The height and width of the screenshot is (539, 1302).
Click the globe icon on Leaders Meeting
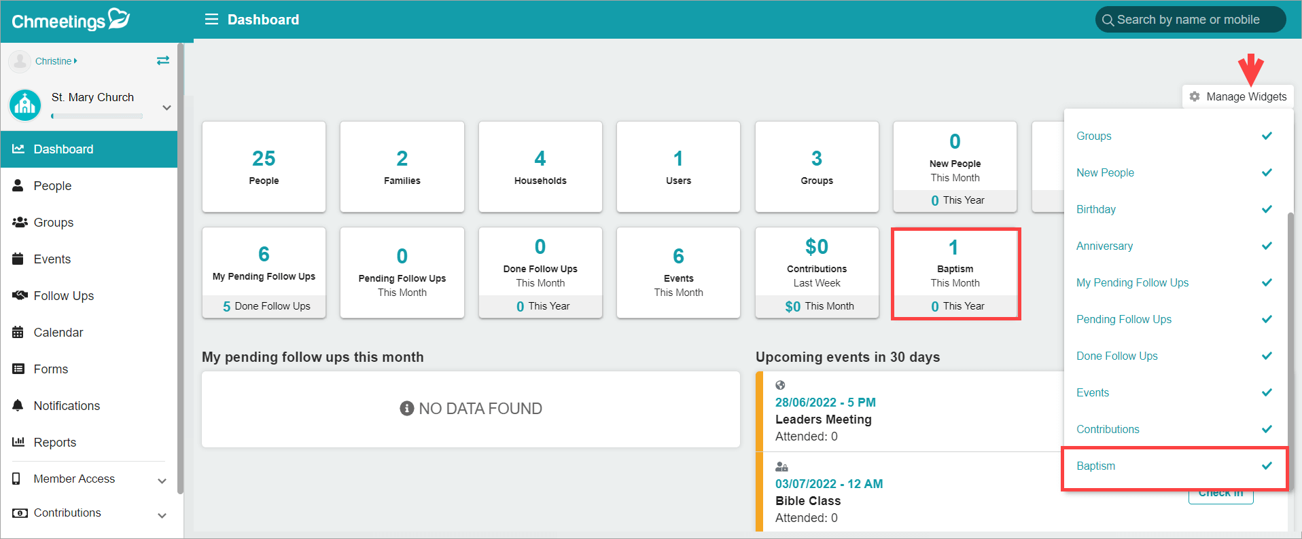click(780, 385)
